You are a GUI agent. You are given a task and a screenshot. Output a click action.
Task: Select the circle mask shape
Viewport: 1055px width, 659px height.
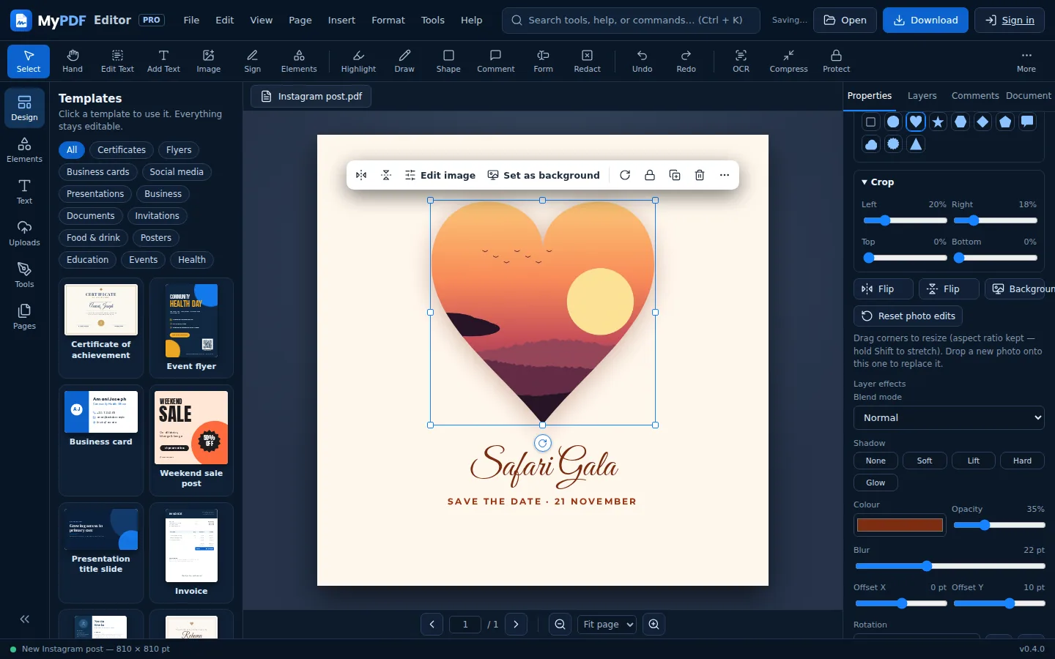pyautogui.click(x=893, y=122)
